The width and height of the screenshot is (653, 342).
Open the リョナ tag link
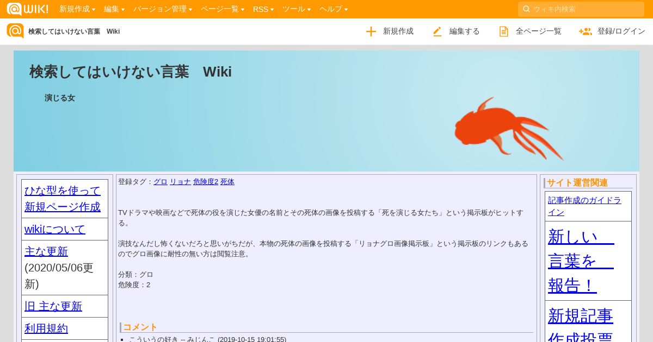coord(180,182)
